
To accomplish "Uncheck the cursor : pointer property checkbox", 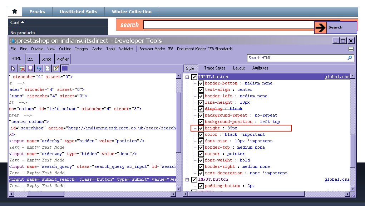I will click(x=201, y=154).
